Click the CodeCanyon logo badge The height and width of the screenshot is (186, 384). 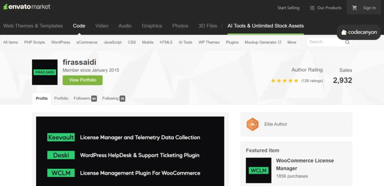coord(359,33)
